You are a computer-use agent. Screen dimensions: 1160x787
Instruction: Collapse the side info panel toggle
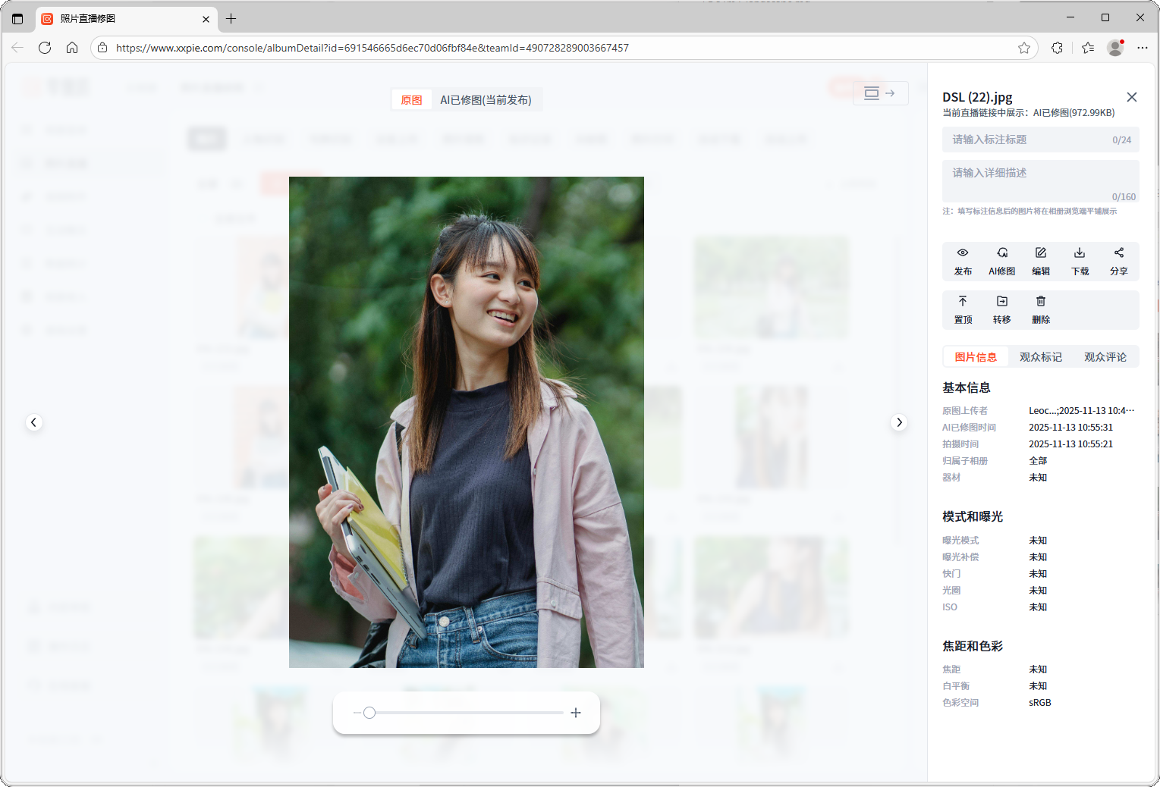(x=880, y=93)
